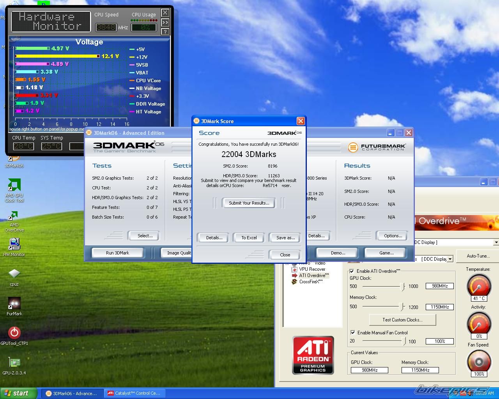Open the AMD OverDrive desktop icon

pyautogui.click(x=14, y=221)
